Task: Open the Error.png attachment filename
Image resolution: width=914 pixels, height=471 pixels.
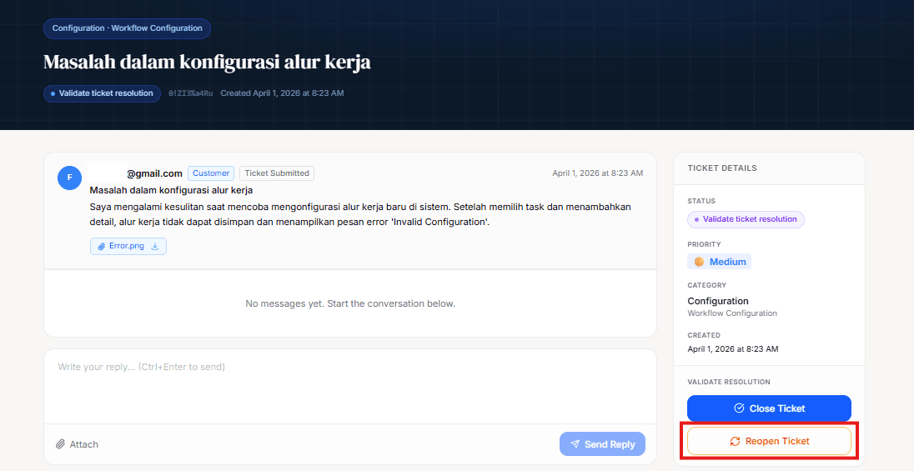Action: click(127, 247)
